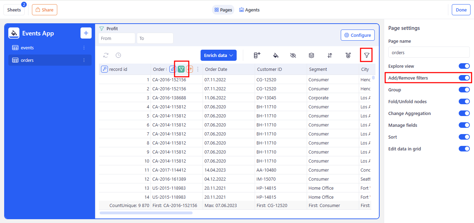474x223 pixels.
Task: Open the options menu for orders sheet
Action: (x=84, y=60)
